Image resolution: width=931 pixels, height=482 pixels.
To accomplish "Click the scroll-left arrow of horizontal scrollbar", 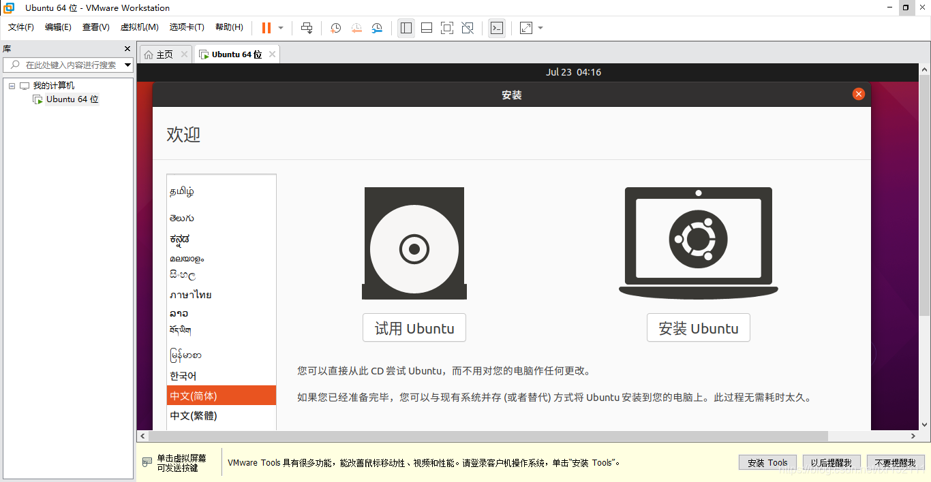I will pos(142,436).
